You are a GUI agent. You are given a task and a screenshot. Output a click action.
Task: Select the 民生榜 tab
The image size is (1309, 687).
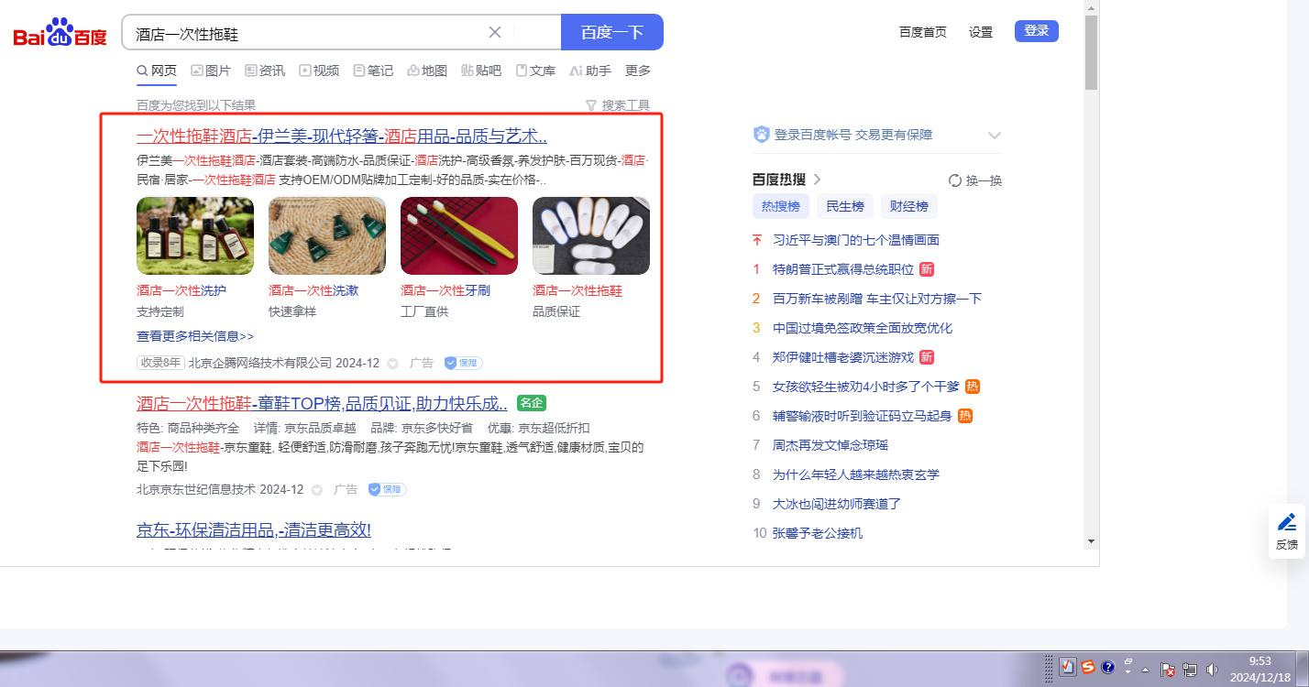click(845, 206)
